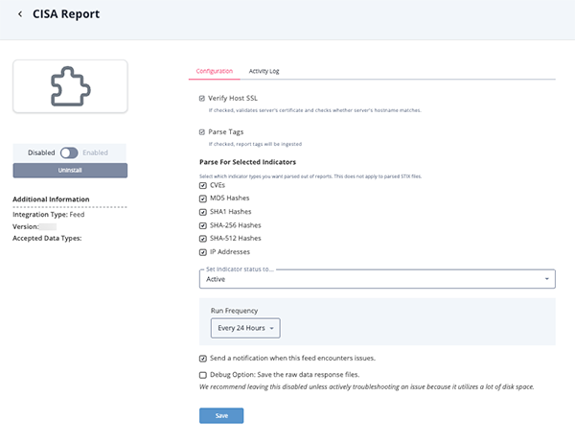
Task: Uncheck the SHA1 Hashes option
Action: [x=202, y=212]
